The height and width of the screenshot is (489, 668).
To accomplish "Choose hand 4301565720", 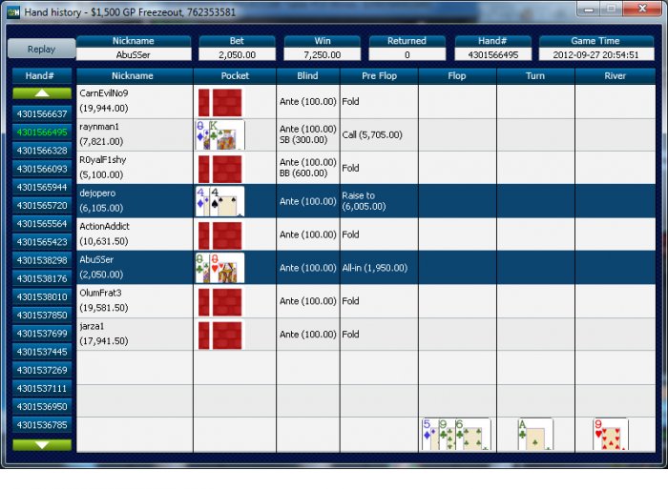I will click(42, 206).
